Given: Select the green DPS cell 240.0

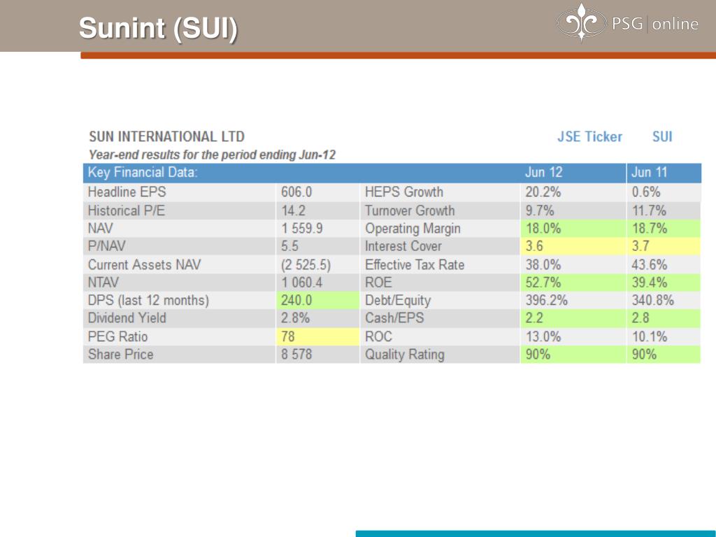Looking at the screenshot, I should point(317,301).
